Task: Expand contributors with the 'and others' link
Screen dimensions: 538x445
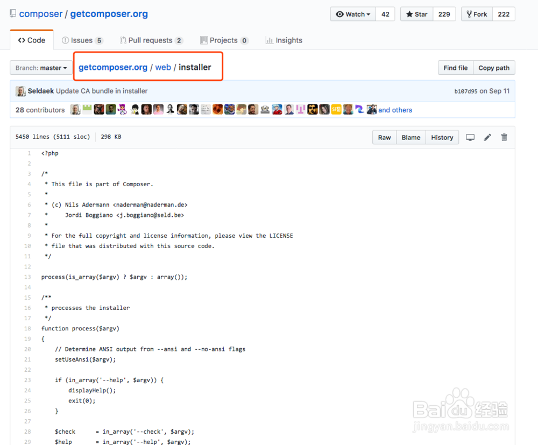Action: (x=395, y=110)
